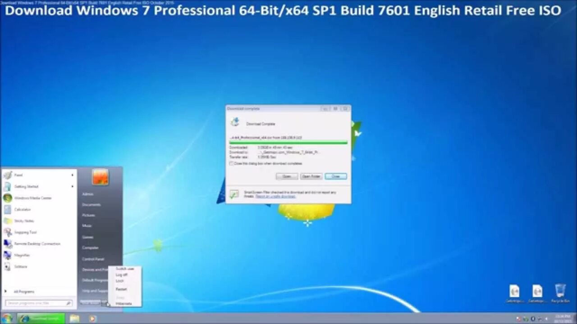Viewport: 577px width, 324px height.
Task: Open Magnifier from the Start menu
Action: click(x=39, y=255)
